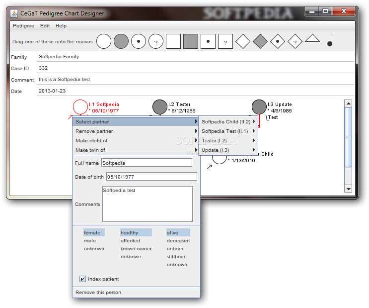Expand the Select partner submenu arrow

(196, 121)
